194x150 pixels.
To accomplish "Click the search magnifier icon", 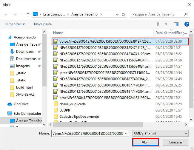I will (186, 15).
